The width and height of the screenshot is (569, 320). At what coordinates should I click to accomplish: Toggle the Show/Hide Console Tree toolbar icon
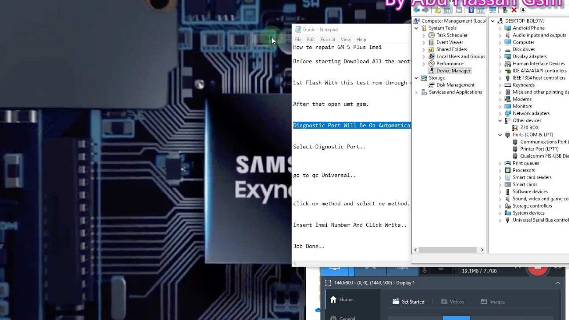(x=447, y=10)
